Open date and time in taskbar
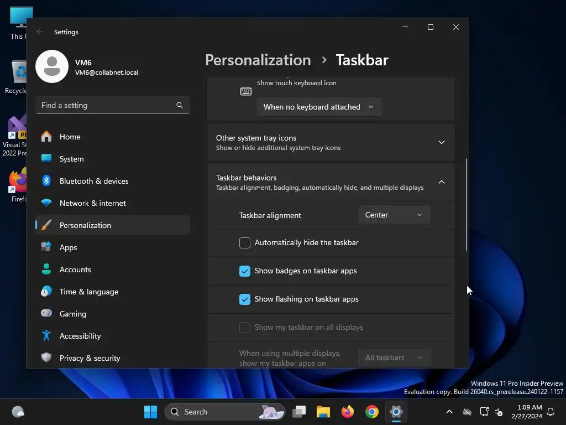The image size is (566, 425). tap(527, 412)
